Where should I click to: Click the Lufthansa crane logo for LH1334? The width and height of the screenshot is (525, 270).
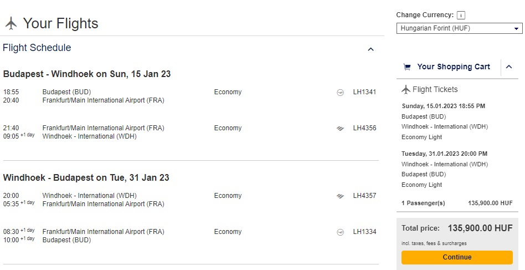click(340, 232)
